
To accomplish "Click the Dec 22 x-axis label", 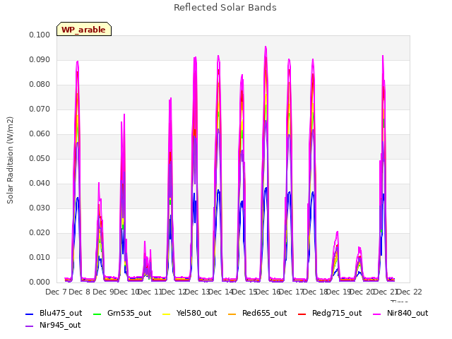I will (410, 292).
